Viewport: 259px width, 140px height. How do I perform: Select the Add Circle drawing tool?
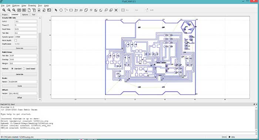point(61,10)
